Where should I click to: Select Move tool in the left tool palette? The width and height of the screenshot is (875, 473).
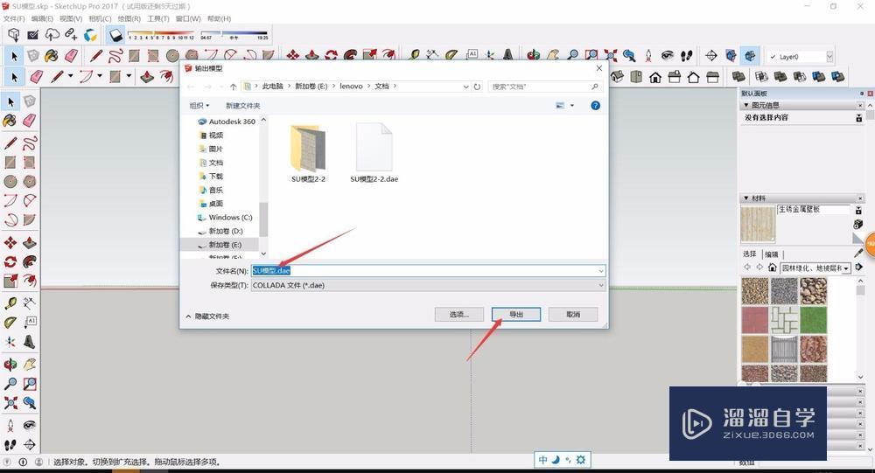pos(10,243)
